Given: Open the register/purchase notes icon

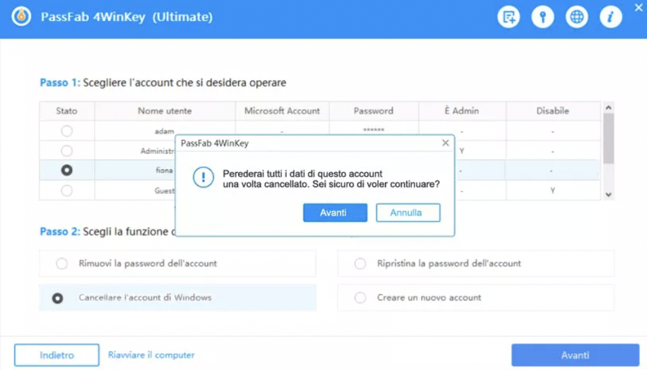Looking at the screenshot, I should [508, 17].
